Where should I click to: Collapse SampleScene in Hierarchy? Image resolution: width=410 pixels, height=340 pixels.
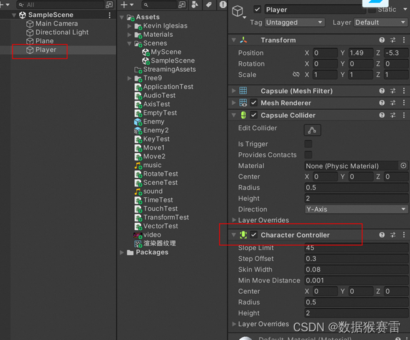click(x=14, y=15)
